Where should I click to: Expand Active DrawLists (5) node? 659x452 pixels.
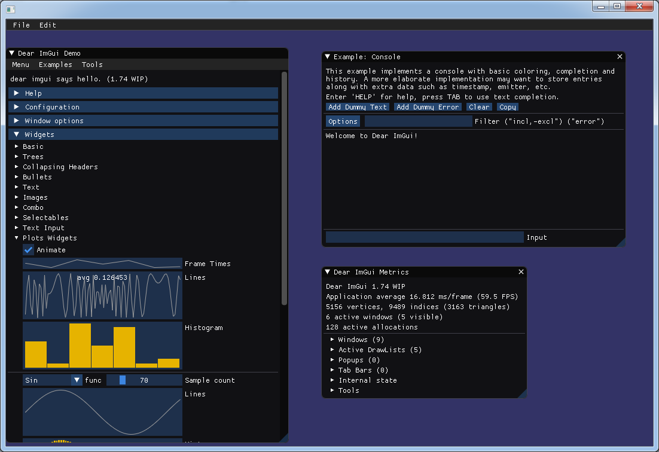pos(376,350)
